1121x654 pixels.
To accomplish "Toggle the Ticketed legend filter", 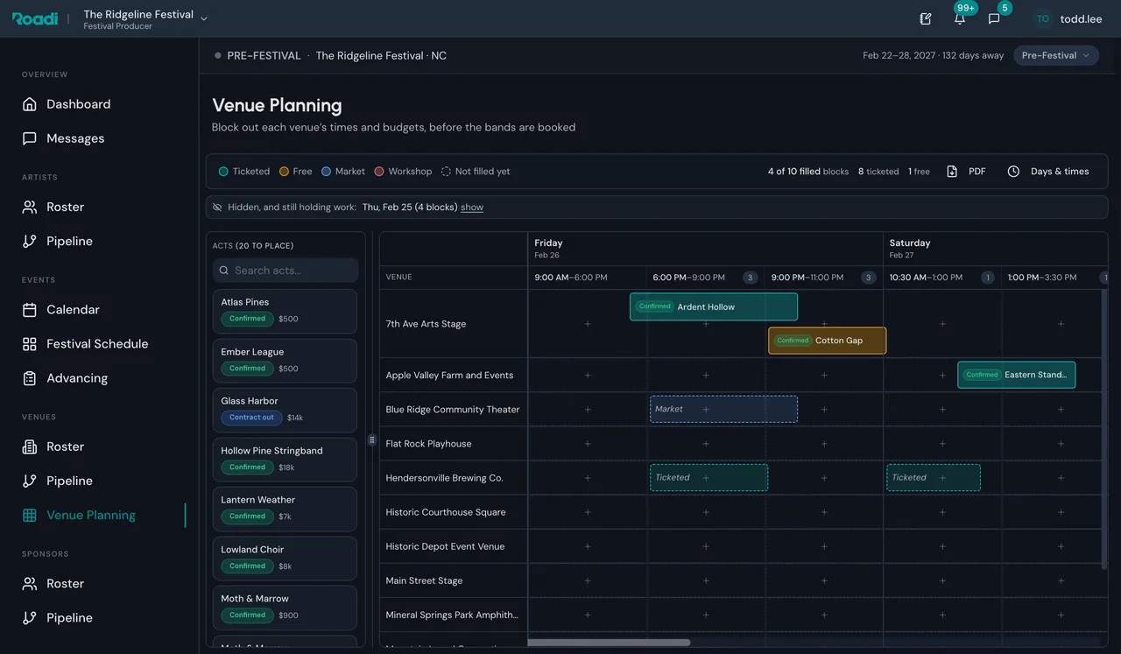I will (244, 172).
